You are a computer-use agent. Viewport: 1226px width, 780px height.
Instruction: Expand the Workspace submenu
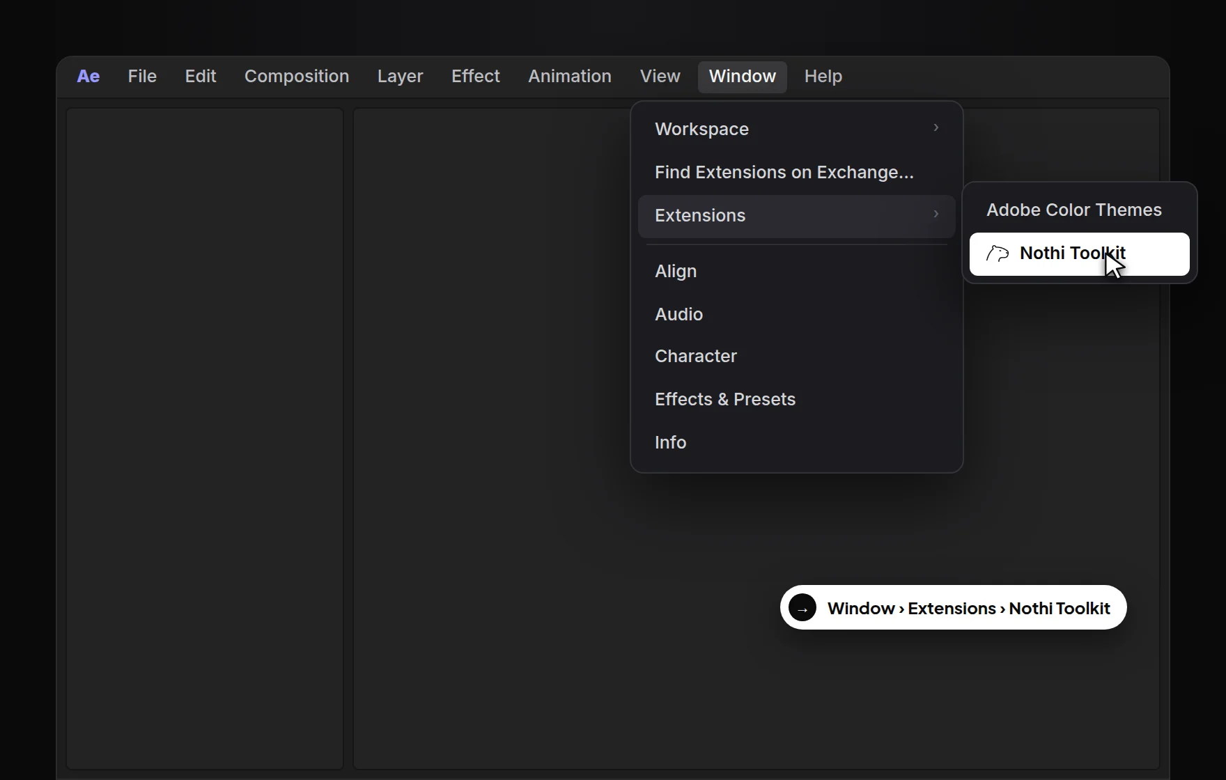pyautogui.click(x=797, y=129)
